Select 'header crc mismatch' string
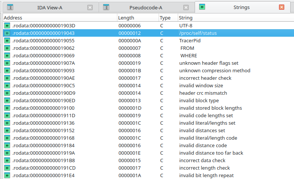The height and width of the screenshot is (179, 294). 203,93
